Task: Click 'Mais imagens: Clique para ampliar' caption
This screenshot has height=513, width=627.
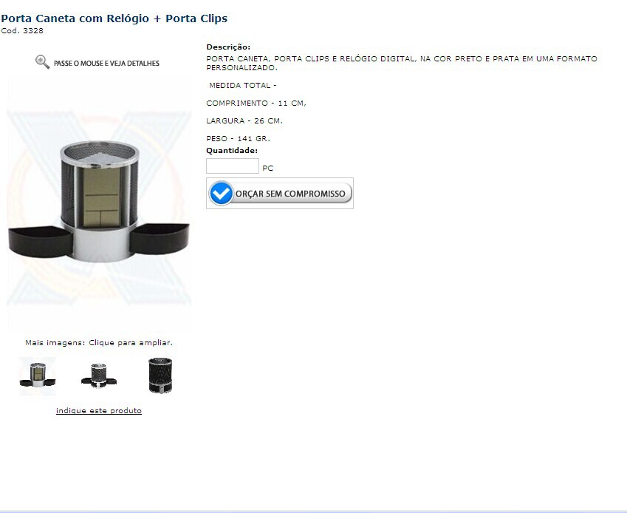Action: click(x=99, y=342)
